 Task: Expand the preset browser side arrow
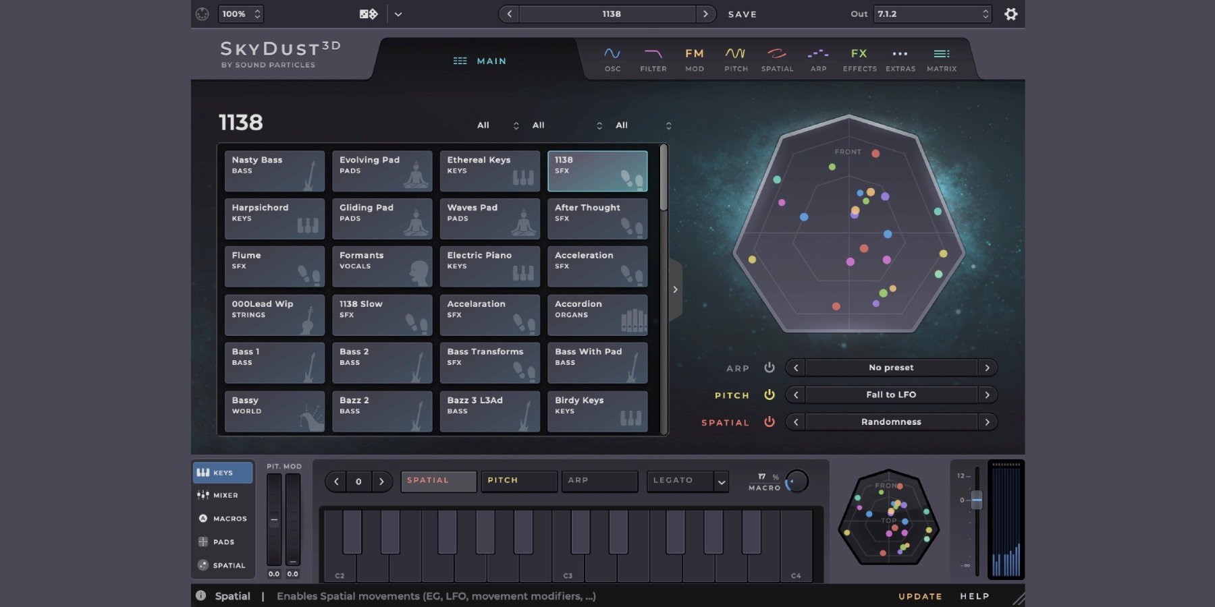click(675, 289)
